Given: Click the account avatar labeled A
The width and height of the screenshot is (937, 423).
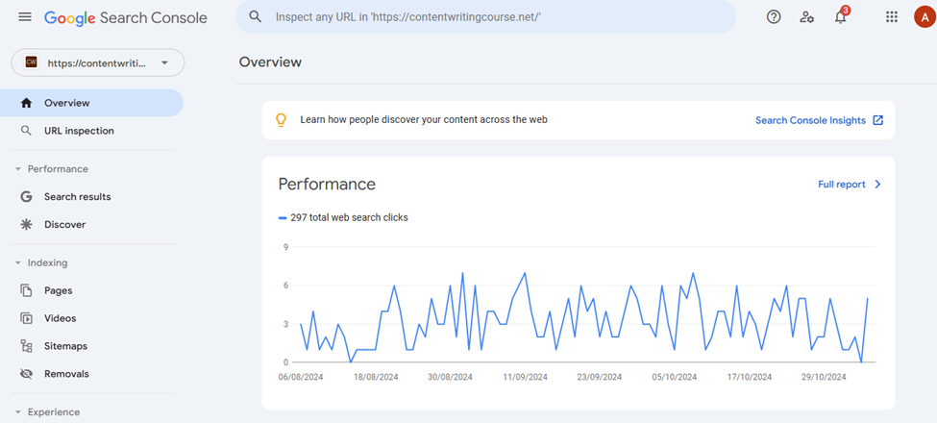Looking at the screenshot, I should 925,16.
